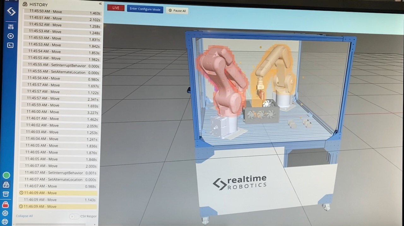Click Enter Configure Mode button
This screenshot has height=226, width=404.
click(x=145, y=9)
